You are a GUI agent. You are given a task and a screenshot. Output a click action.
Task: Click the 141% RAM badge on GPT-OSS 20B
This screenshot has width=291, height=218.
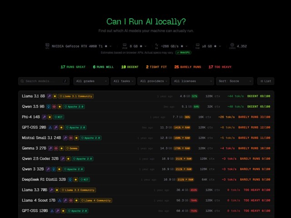click(x=182, y=127)
